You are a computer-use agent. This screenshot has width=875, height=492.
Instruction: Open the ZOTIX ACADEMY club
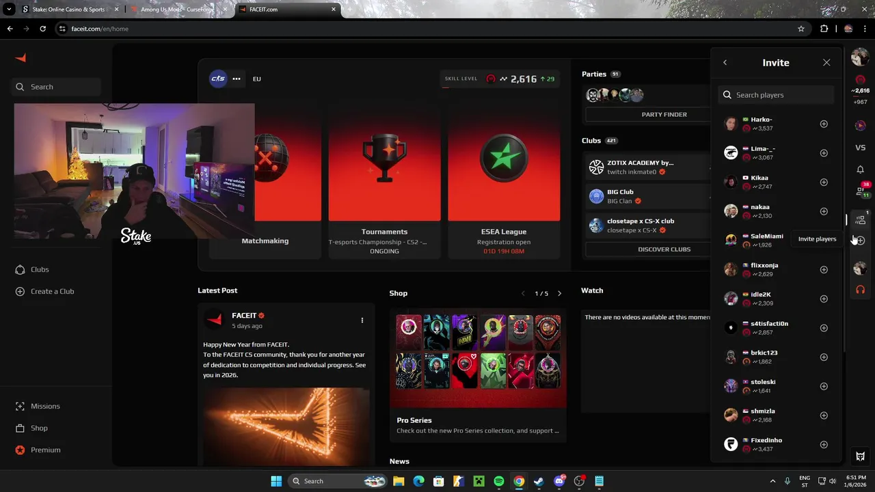coord(647,167)
